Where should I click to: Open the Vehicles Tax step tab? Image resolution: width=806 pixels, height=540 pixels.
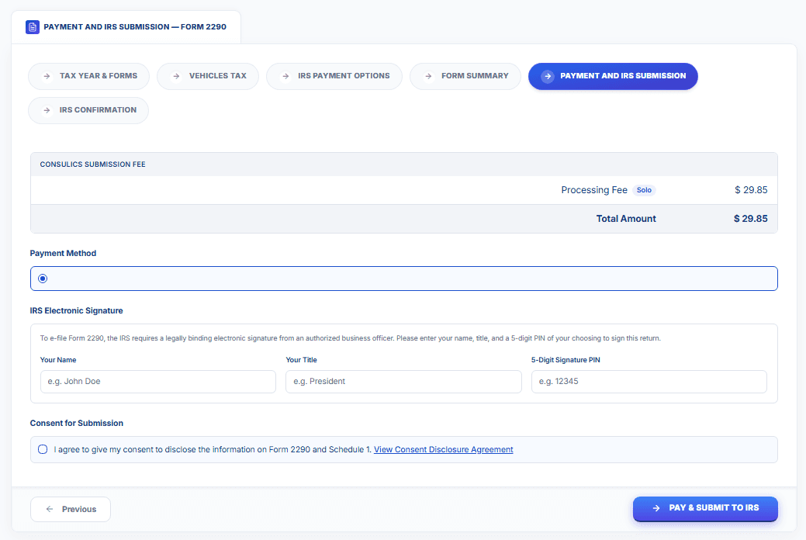tap(208, 76)
